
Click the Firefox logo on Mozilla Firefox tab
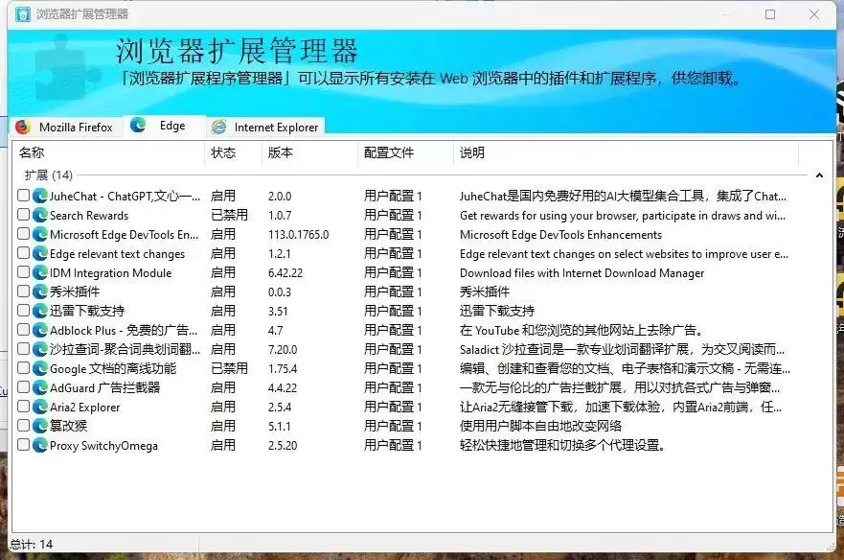coord(23,127)
